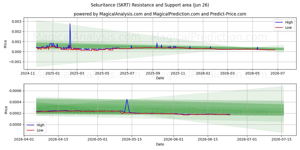
Task: Click the top chart 'Price' y-axis label
Action: (x=5, y=43)
